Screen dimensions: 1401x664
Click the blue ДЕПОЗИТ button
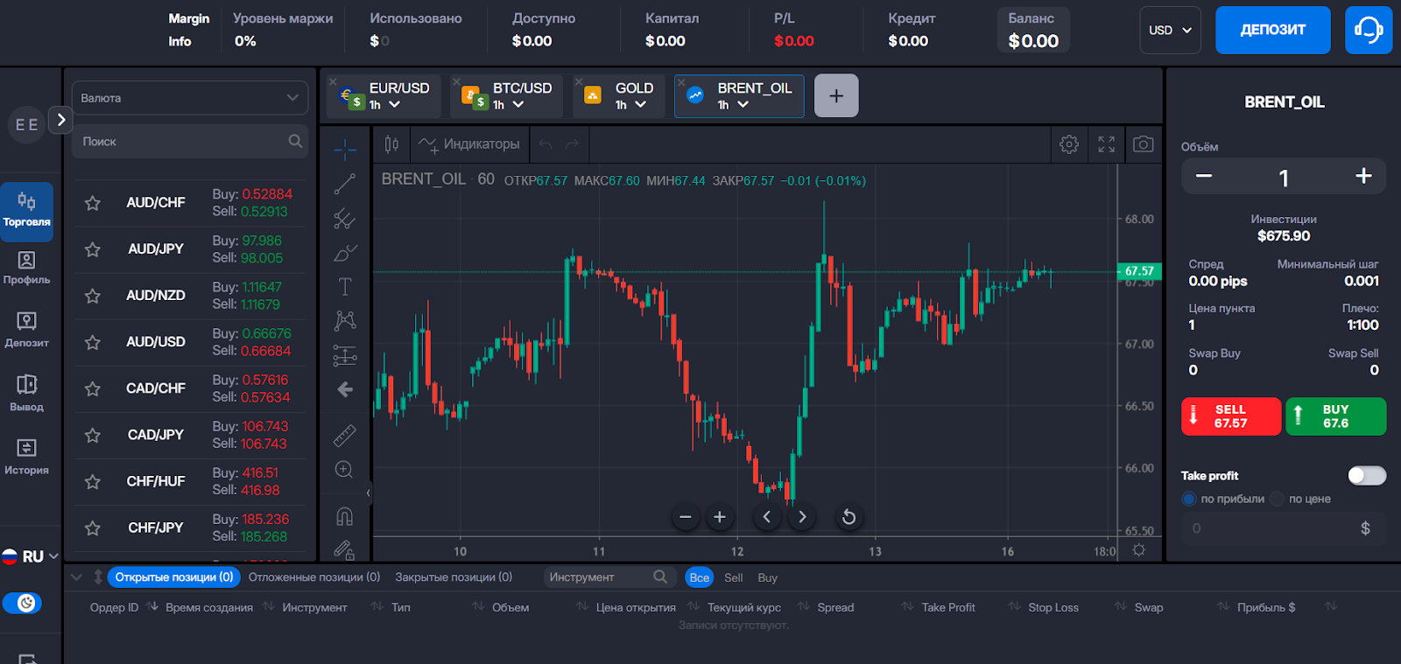(1272, 31)
